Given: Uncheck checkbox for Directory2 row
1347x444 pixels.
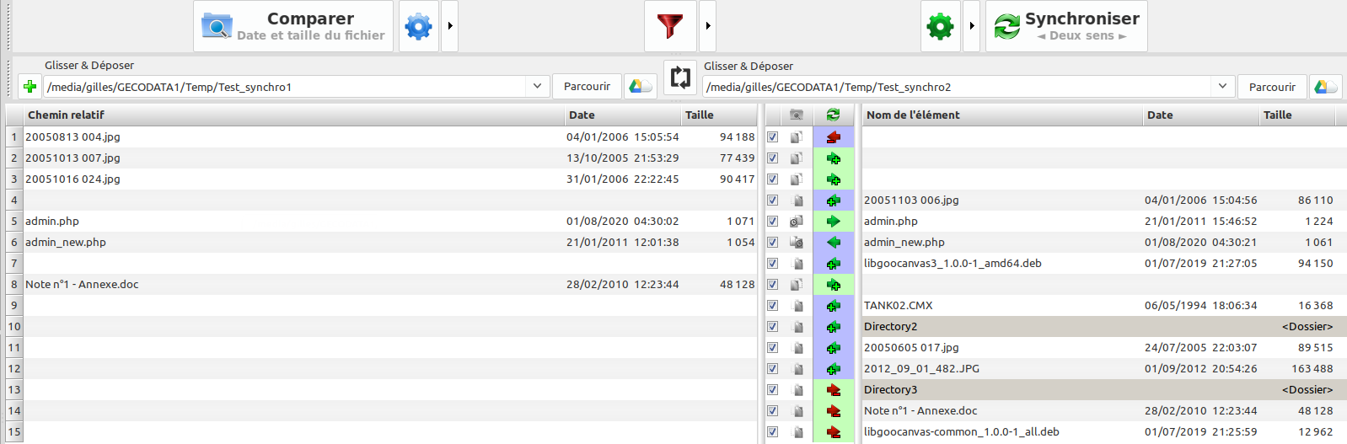Looking at the screenshot, I should point(772,327).
